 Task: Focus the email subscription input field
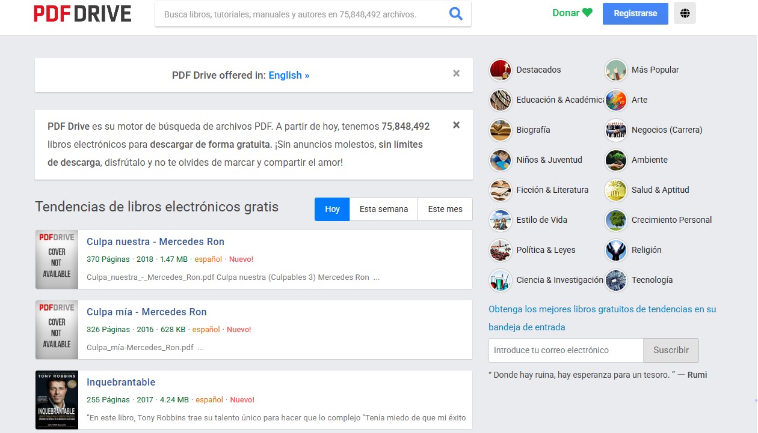click(566, 350)
